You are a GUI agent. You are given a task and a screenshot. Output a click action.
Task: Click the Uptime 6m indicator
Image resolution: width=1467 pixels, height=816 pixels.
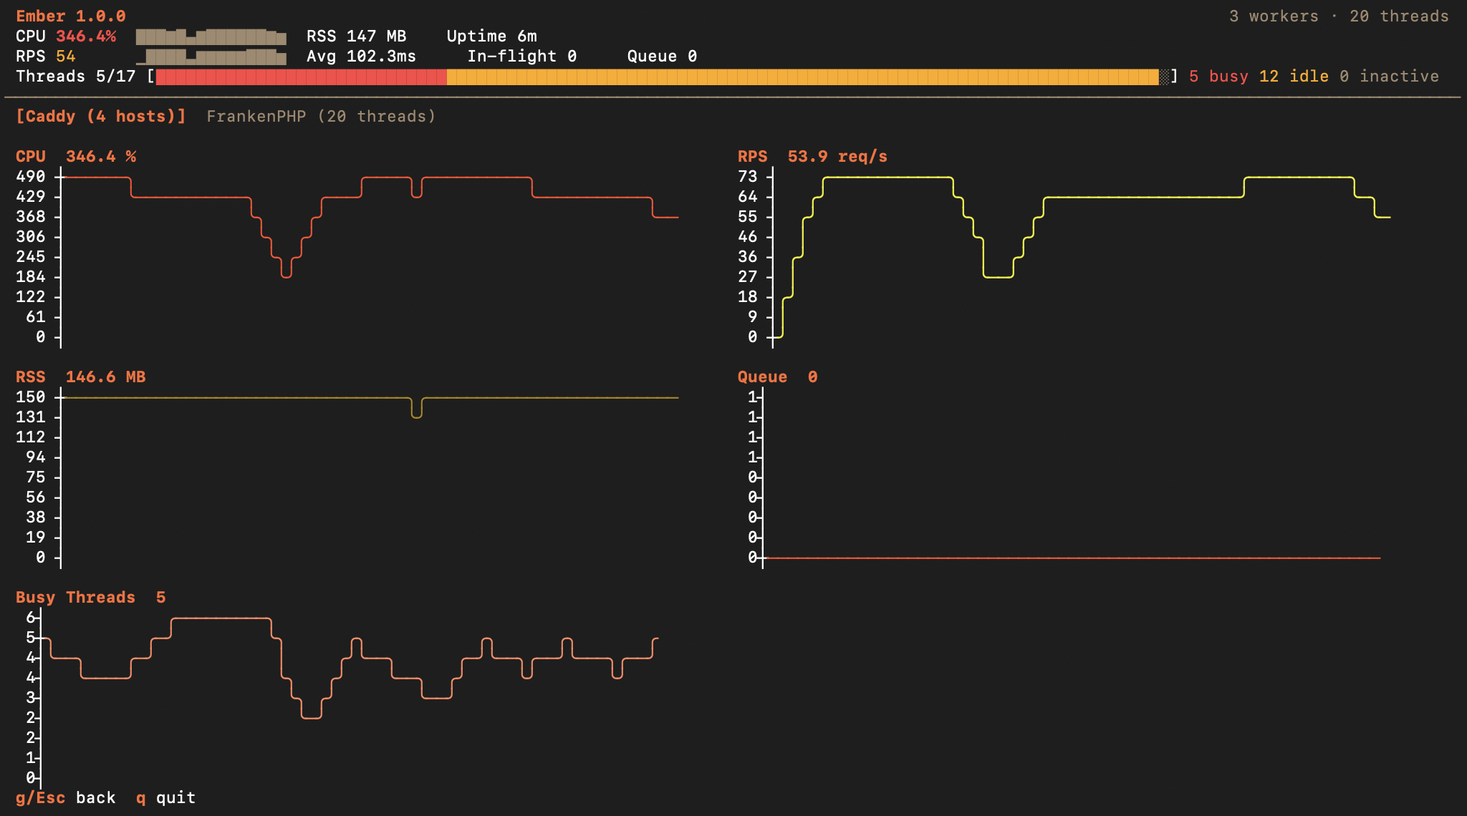[491, 36]
